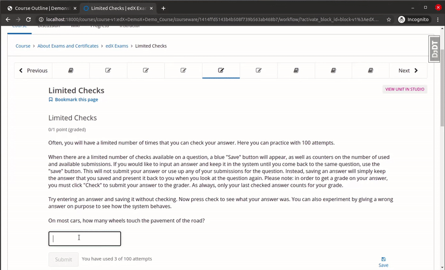The image size is (445, 270).
Task: Open the Incognito profile indicator
Action: click(x=413, y=19)
